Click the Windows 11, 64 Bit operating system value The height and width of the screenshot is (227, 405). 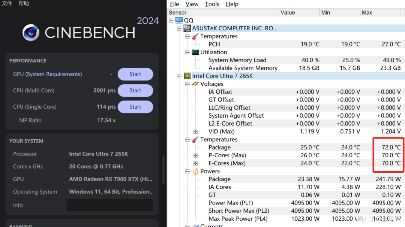111,192
